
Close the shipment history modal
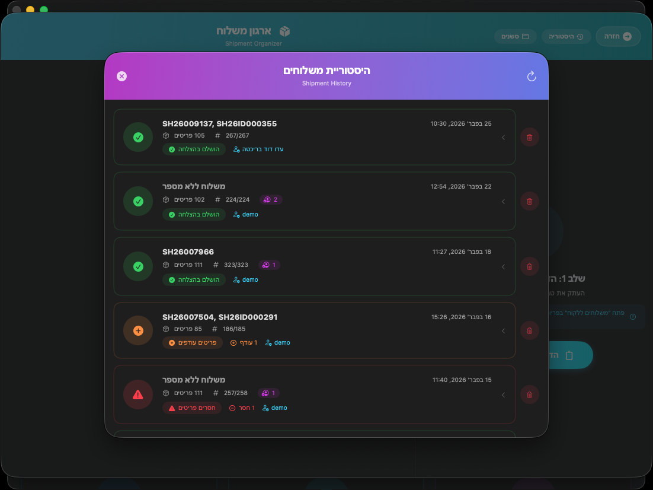[121, 76]
